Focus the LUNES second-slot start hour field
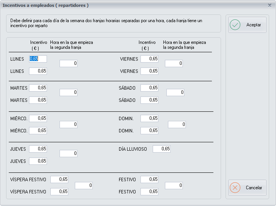The height and width of the screenshot is (206, 276). tap(68, 63)
